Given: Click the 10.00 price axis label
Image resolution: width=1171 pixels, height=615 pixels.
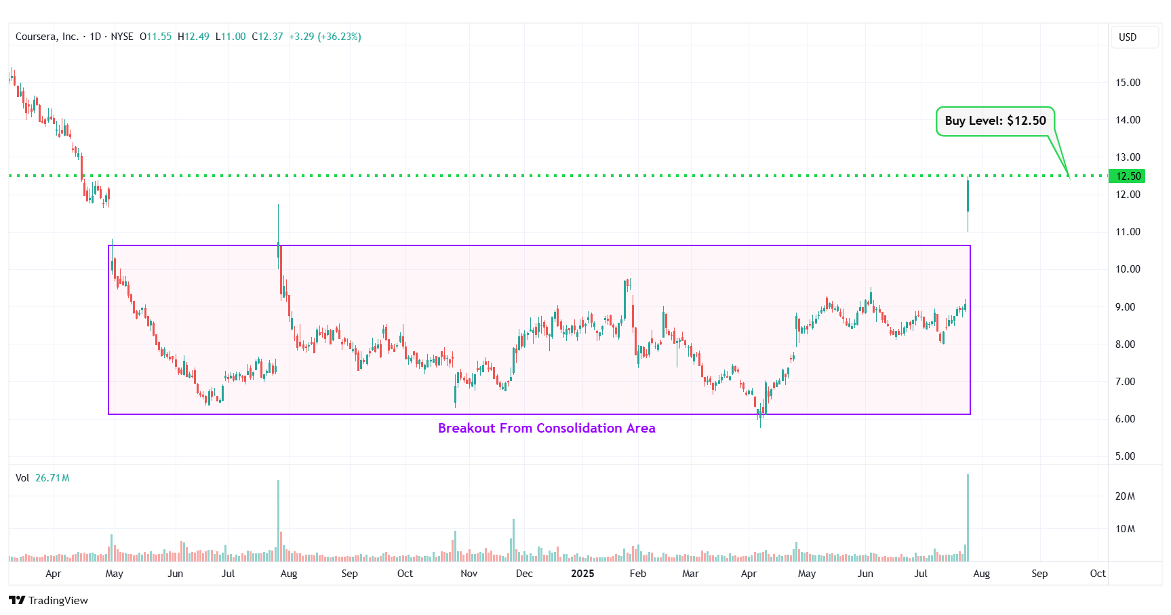Looking at the screenshot, I should coord(1128,269).
